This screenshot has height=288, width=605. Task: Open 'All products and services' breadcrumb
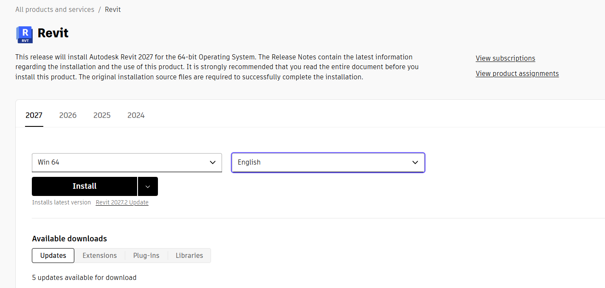click(x=55, y=9)
